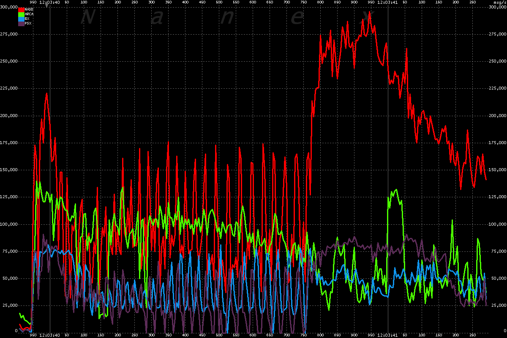The image size is (507, 338).
Task: Click the 12:03:40 timestamp on top axis
Action: pyautogui.click(x=49, y=2)
